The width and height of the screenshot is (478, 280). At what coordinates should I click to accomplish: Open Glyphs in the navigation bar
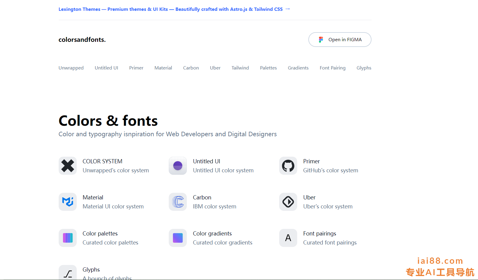pyautogui.click(x=364, y=68)
